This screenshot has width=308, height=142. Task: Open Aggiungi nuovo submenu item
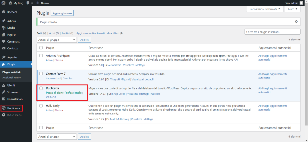tap(12, 78)
